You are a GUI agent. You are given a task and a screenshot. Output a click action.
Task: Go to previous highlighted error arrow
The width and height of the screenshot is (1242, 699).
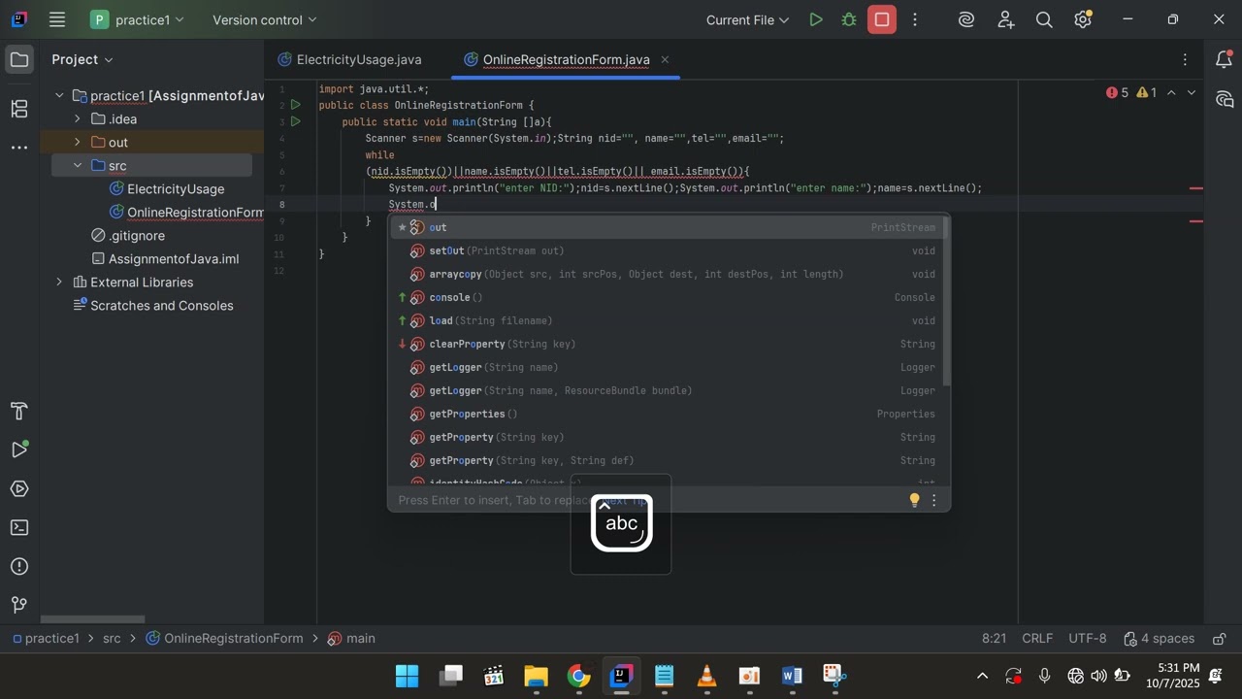coord(1171,93)
